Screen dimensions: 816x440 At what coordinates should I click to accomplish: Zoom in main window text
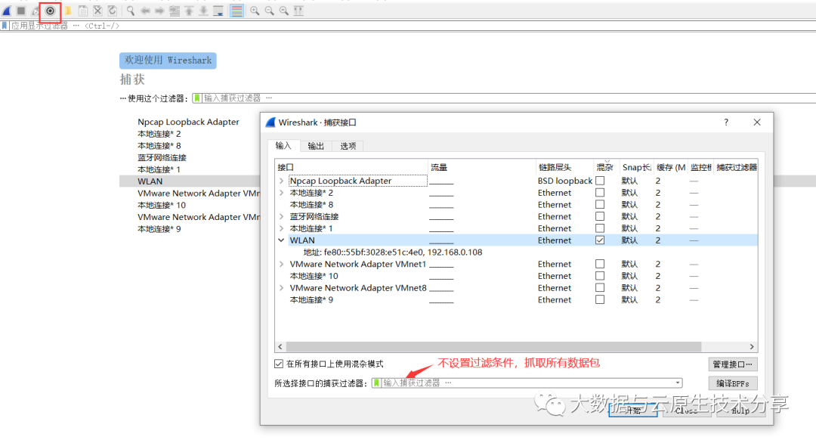click(255, 11)
